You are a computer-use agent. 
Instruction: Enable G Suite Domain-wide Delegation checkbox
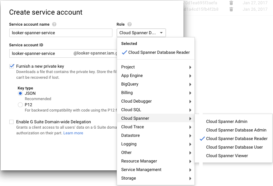click(x=12, y=122)
